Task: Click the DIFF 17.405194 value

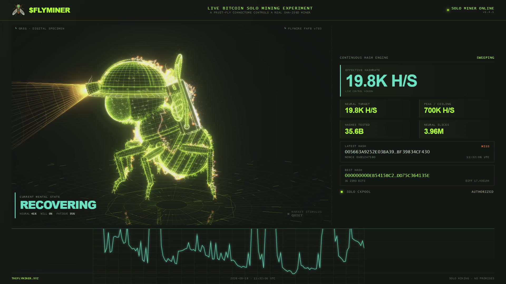Action: click(477, 181)
